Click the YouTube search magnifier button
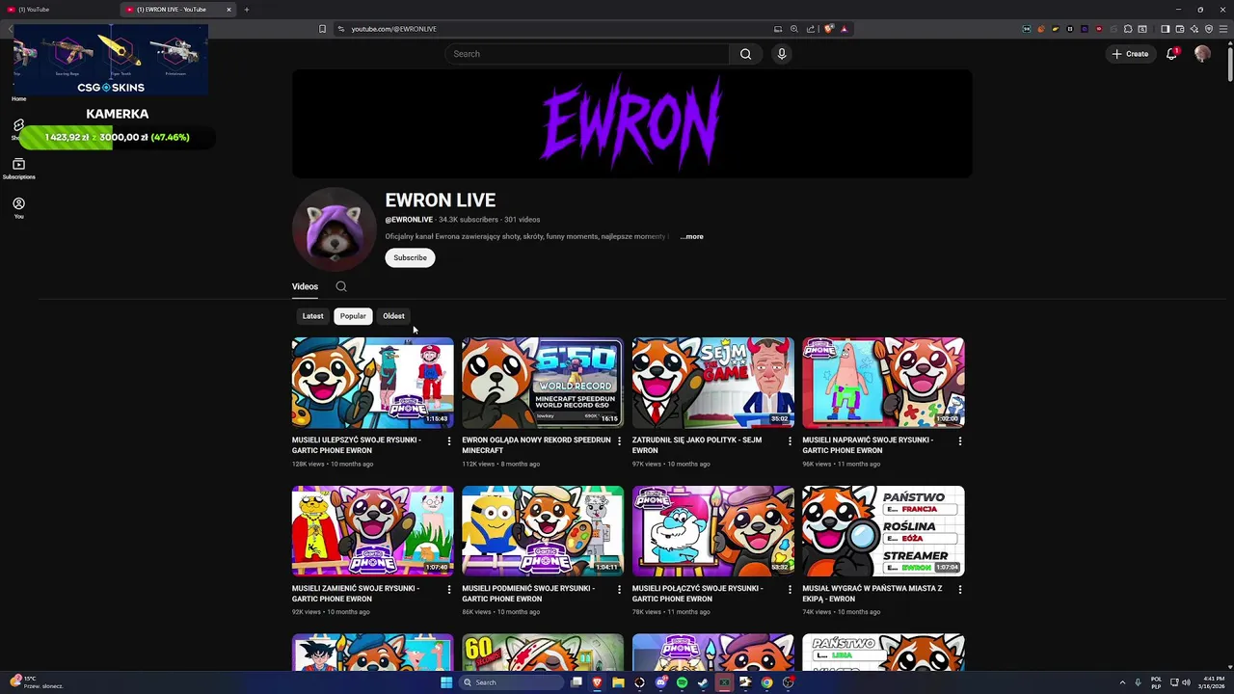The width and height of the screenshot is (1234, 694). point(745,54)
